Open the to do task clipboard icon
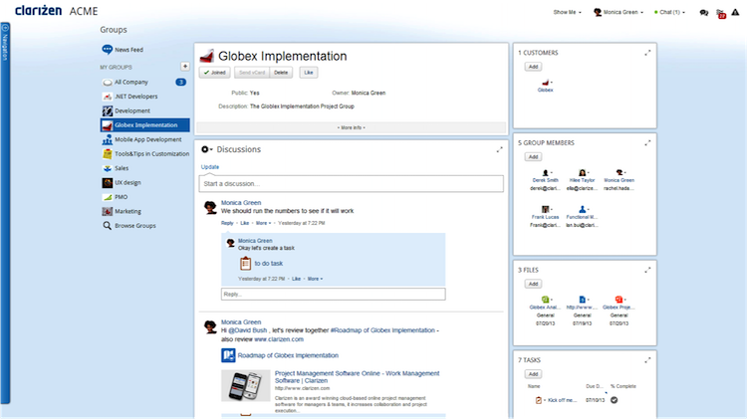The width and height of the screenshot is (747, 419). (x=245, y=263)
